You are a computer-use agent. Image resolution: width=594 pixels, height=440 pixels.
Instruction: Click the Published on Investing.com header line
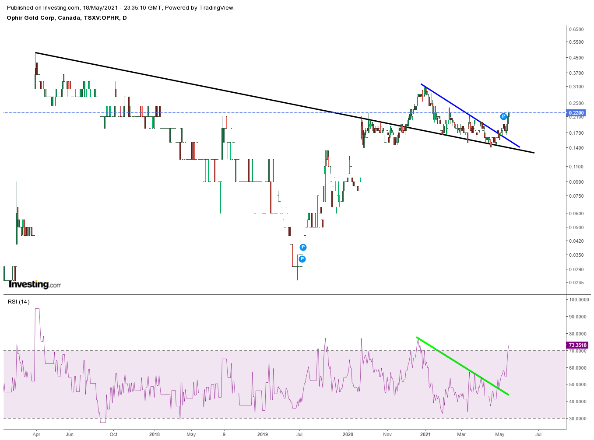coord(121,7)
